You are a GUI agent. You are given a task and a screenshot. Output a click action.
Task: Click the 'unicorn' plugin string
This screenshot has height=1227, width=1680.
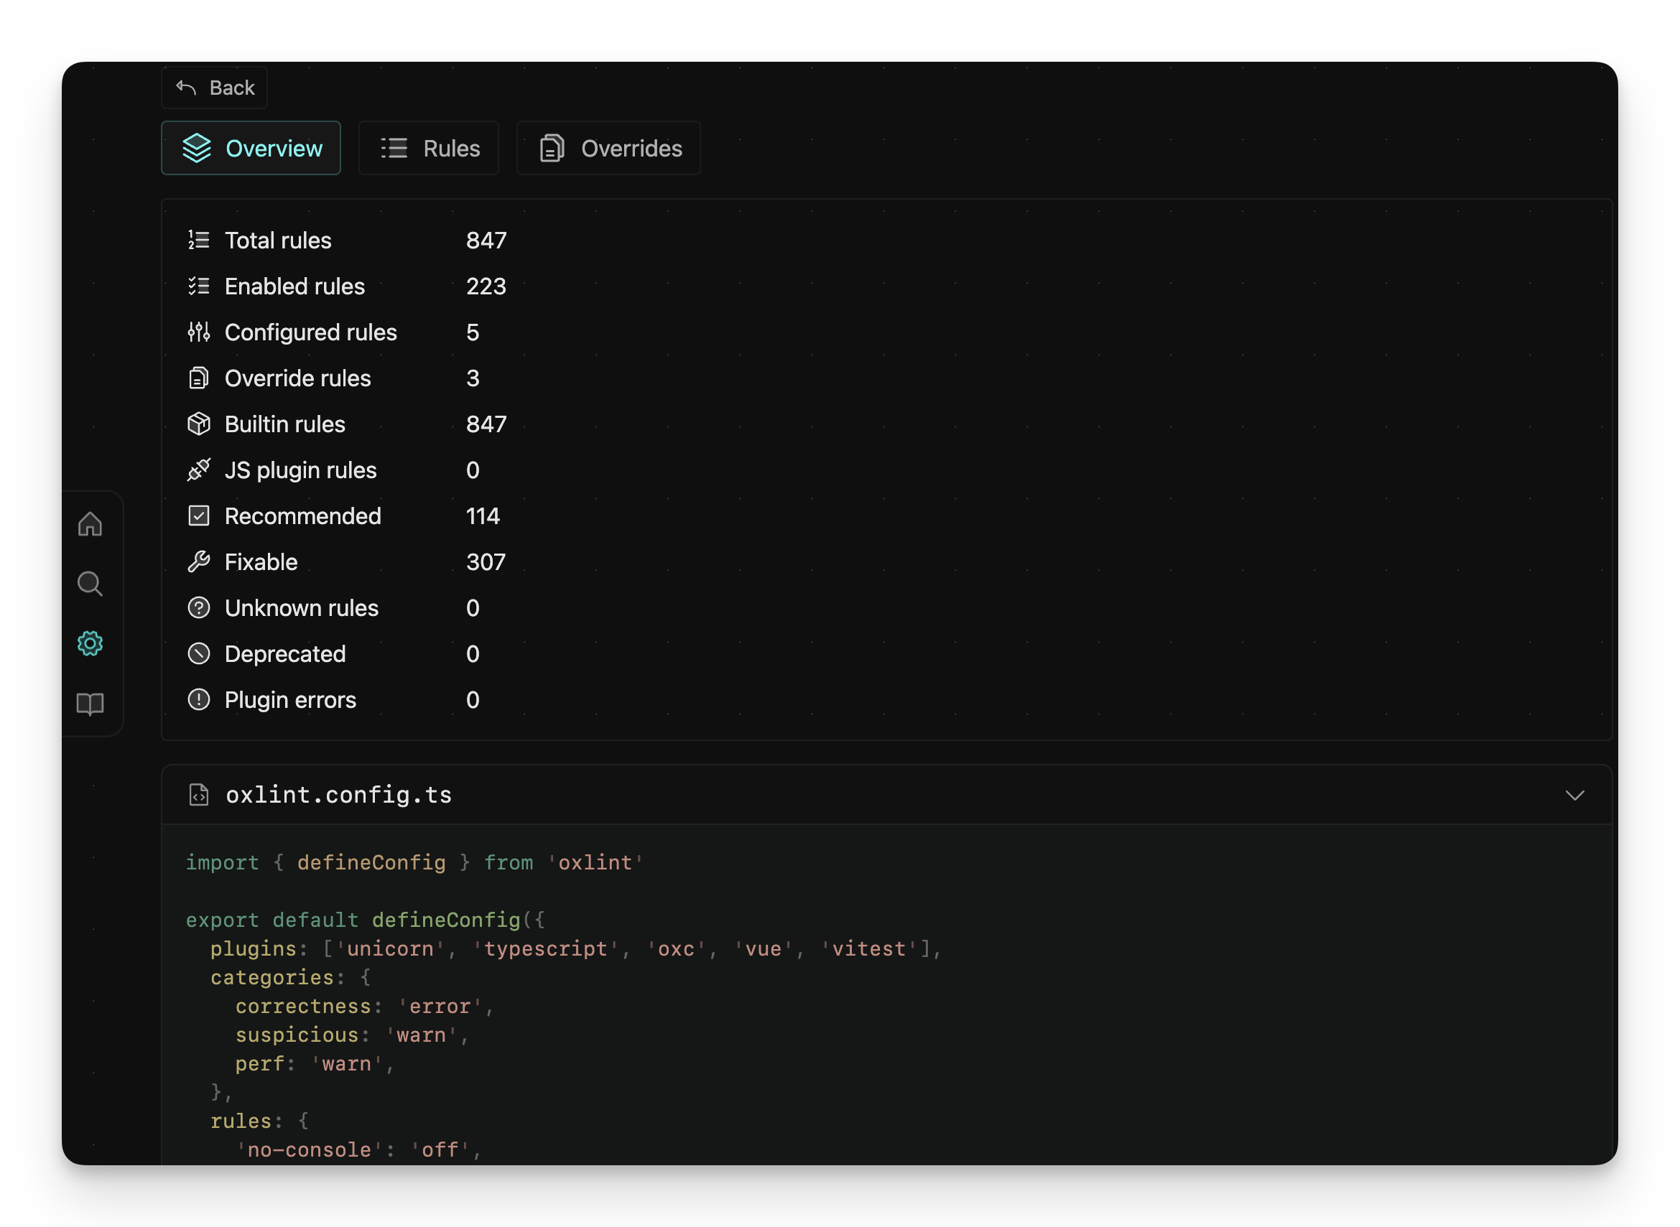coord(390,949)
